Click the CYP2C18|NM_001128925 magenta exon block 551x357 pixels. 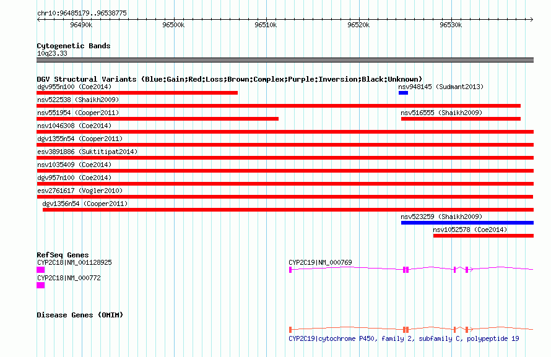pos(40,270)
